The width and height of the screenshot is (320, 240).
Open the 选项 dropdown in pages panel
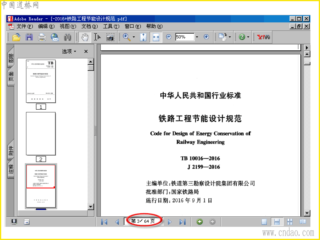pyautogui.click(x=69, y=52)
